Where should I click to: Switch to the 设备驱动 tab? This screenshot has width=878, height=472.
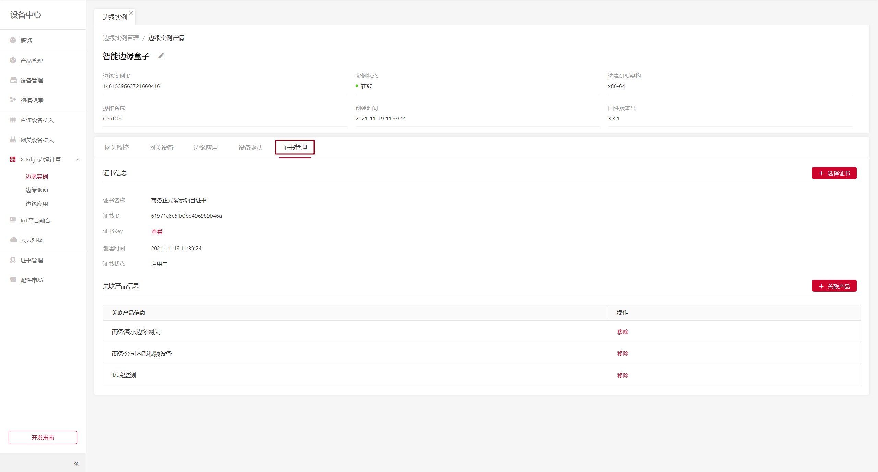coord(250,147)
